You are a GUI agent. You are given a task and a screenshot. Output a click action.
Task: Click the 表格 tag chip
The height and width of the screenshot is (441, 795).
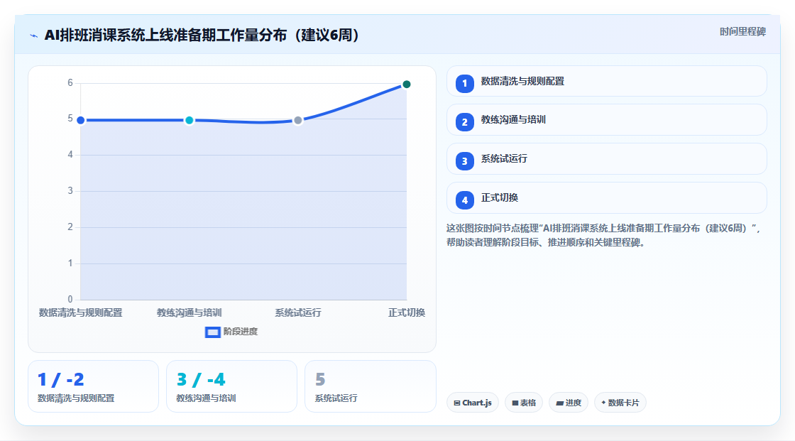coord(524,403)
